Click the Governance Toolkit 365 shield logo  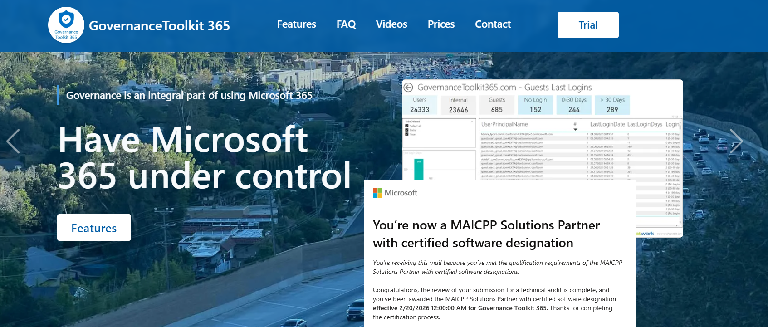[x=66, y=25]
